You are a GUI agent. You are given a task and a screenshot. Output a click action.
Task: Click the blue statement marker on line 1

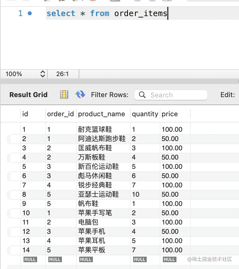[30, 13]
